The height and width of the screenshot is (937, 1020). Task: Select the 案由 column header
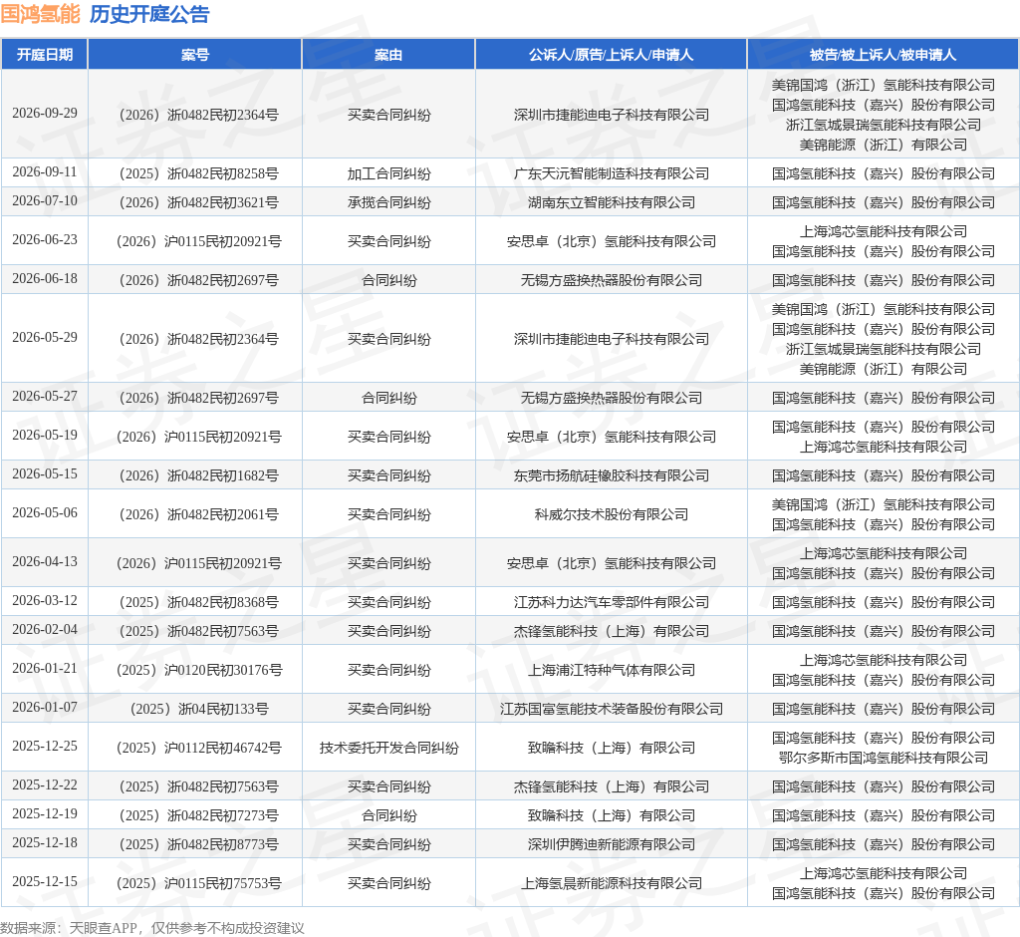[388, 55]
